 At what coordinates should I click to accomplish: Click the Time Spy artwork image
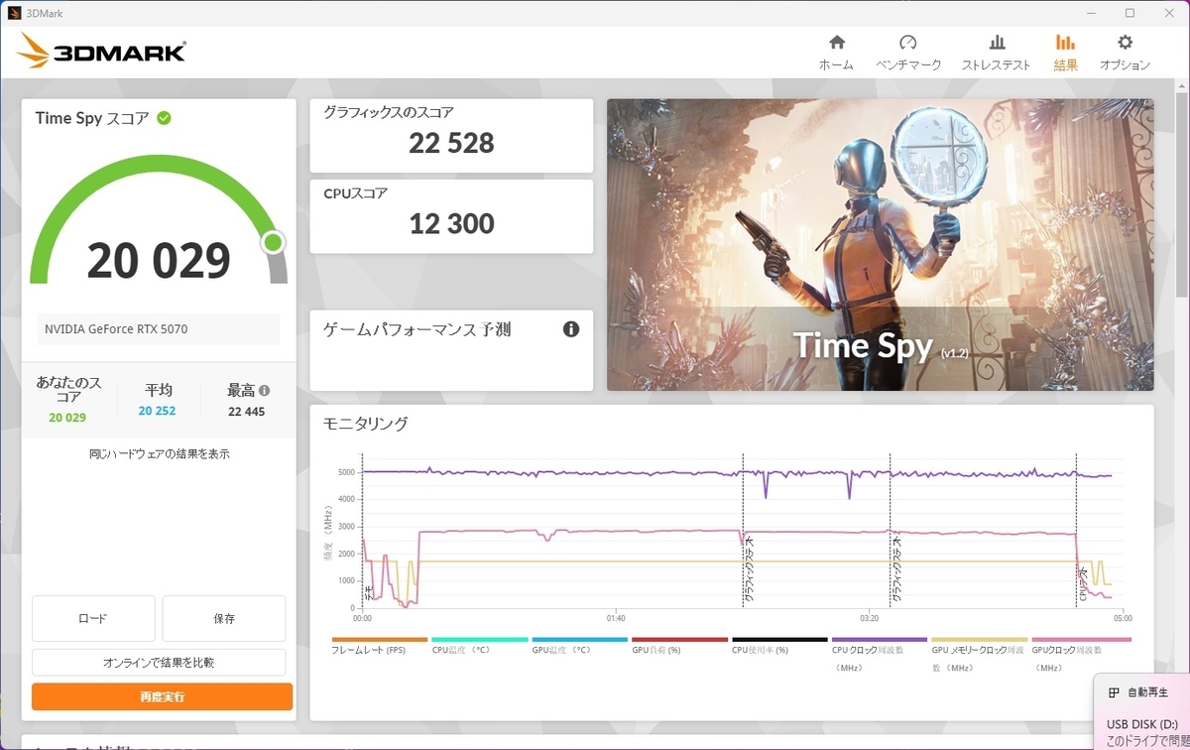click(880, 244)
